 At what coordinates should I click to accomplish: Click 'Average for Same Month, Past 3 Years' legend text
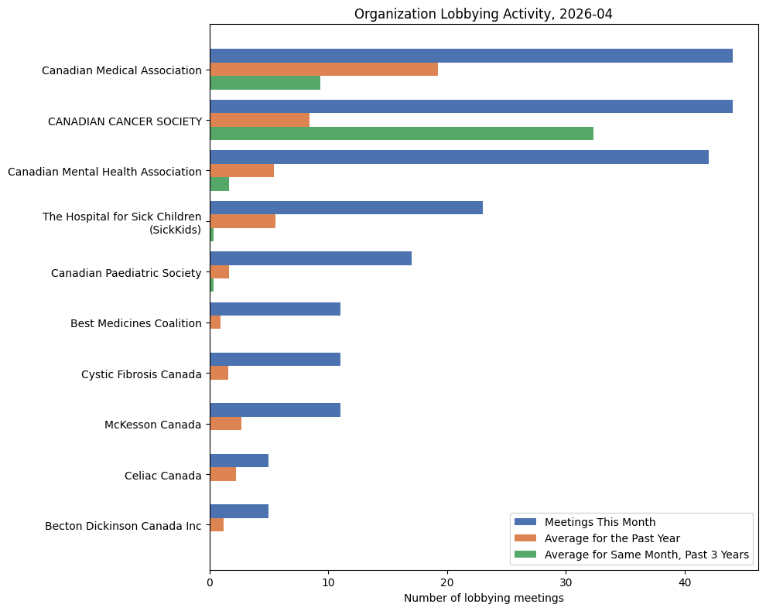(x=647, y=555)
